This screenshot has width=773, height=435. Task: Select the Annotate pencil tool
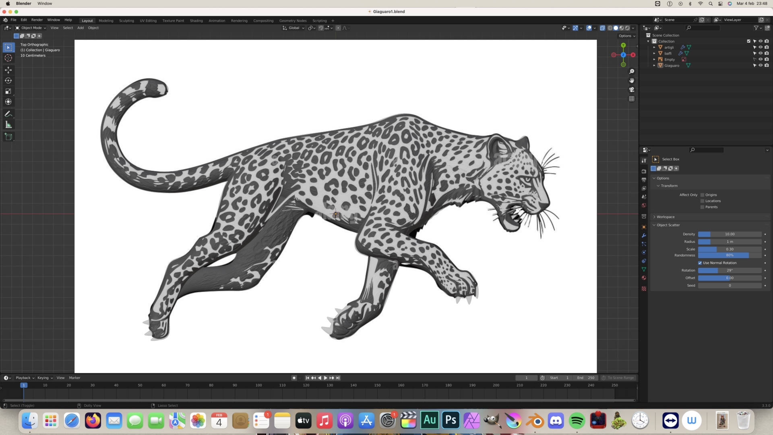tap(8, 114)
